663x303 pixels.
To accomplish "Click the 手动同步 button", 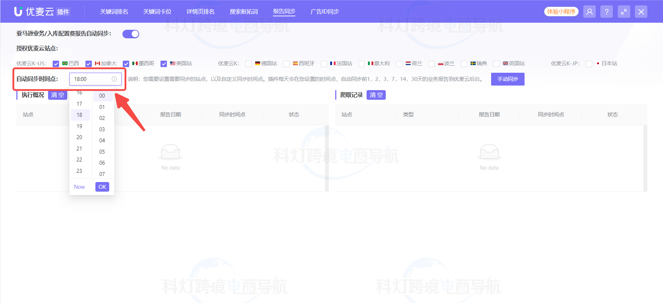I will pyautogui.click(x=508, y=79).
